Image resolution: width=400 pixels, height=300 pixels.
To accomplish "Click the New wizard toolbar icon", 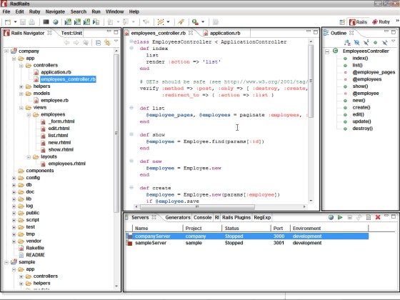I will (x=8, y=22).
